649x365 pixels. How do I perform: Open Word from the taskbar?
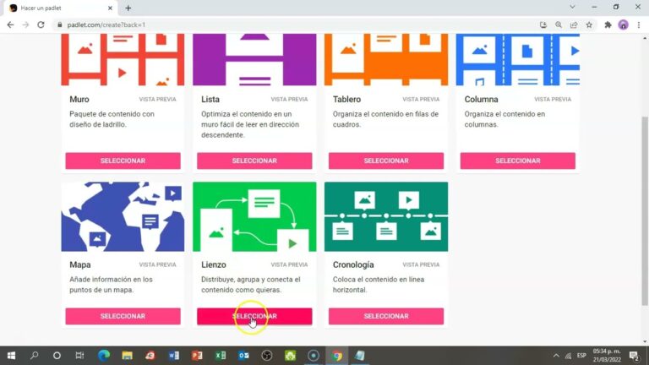click(x=174, y=356)
